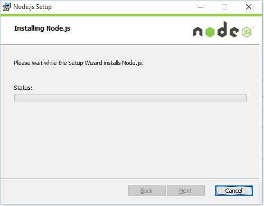Screen dimensions: 264x206
Task: Click the installation status progress bar
Action: pos(130,98)
